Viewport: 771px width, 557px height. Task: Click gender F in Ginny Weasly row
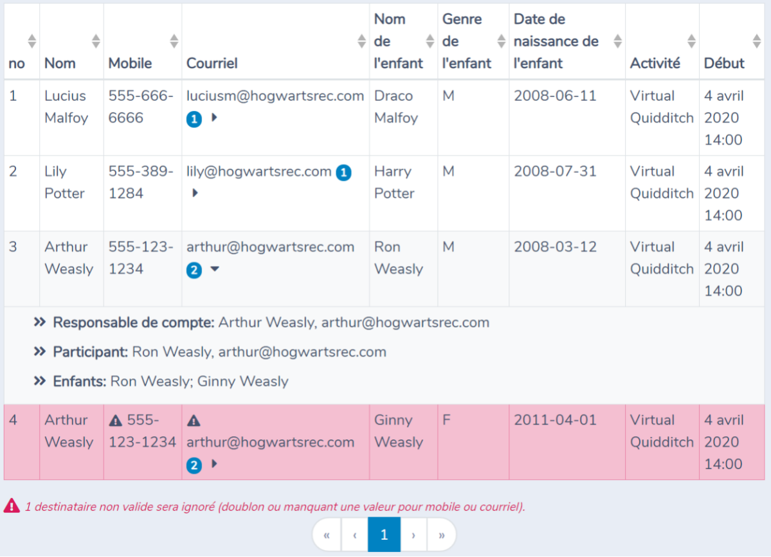(x=446, y=420)
